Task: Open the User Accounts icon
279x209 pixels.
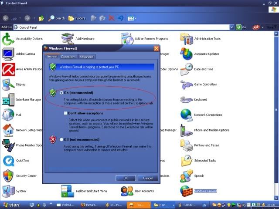Action: click(127, 191)
